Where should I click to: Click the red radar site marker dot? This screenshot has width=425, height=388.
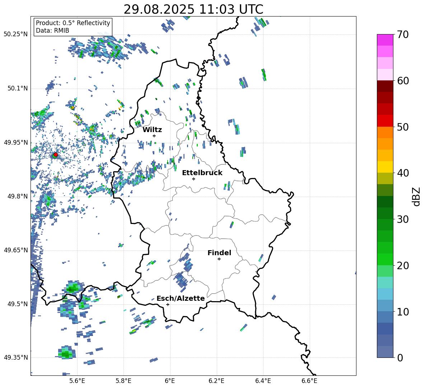click(56, 155)
